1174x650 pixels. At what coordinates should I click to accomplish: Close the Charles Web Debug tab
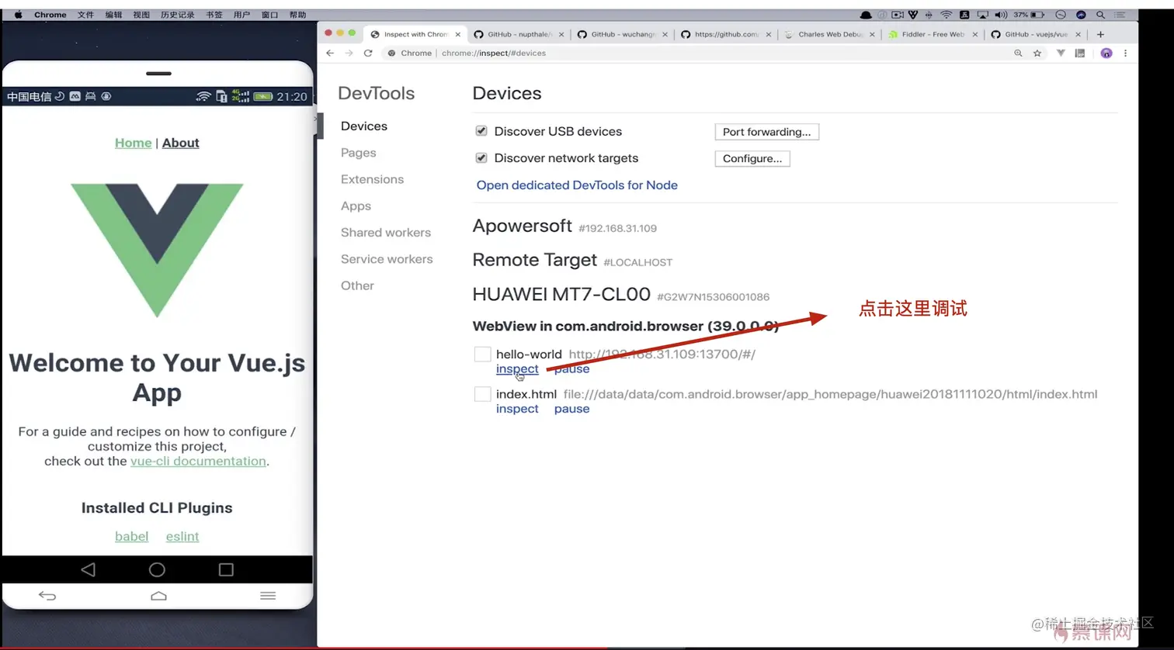(x=872, y=34)
